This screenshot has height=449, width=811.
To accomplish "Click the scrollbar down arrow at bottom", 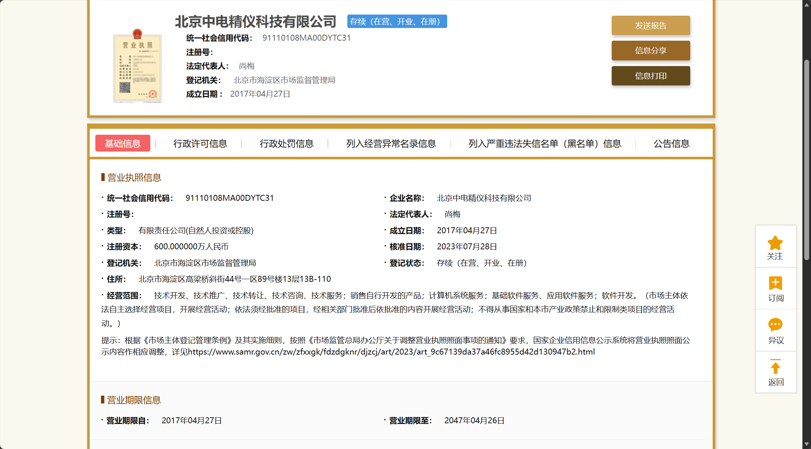I will [x=807, y=445].
